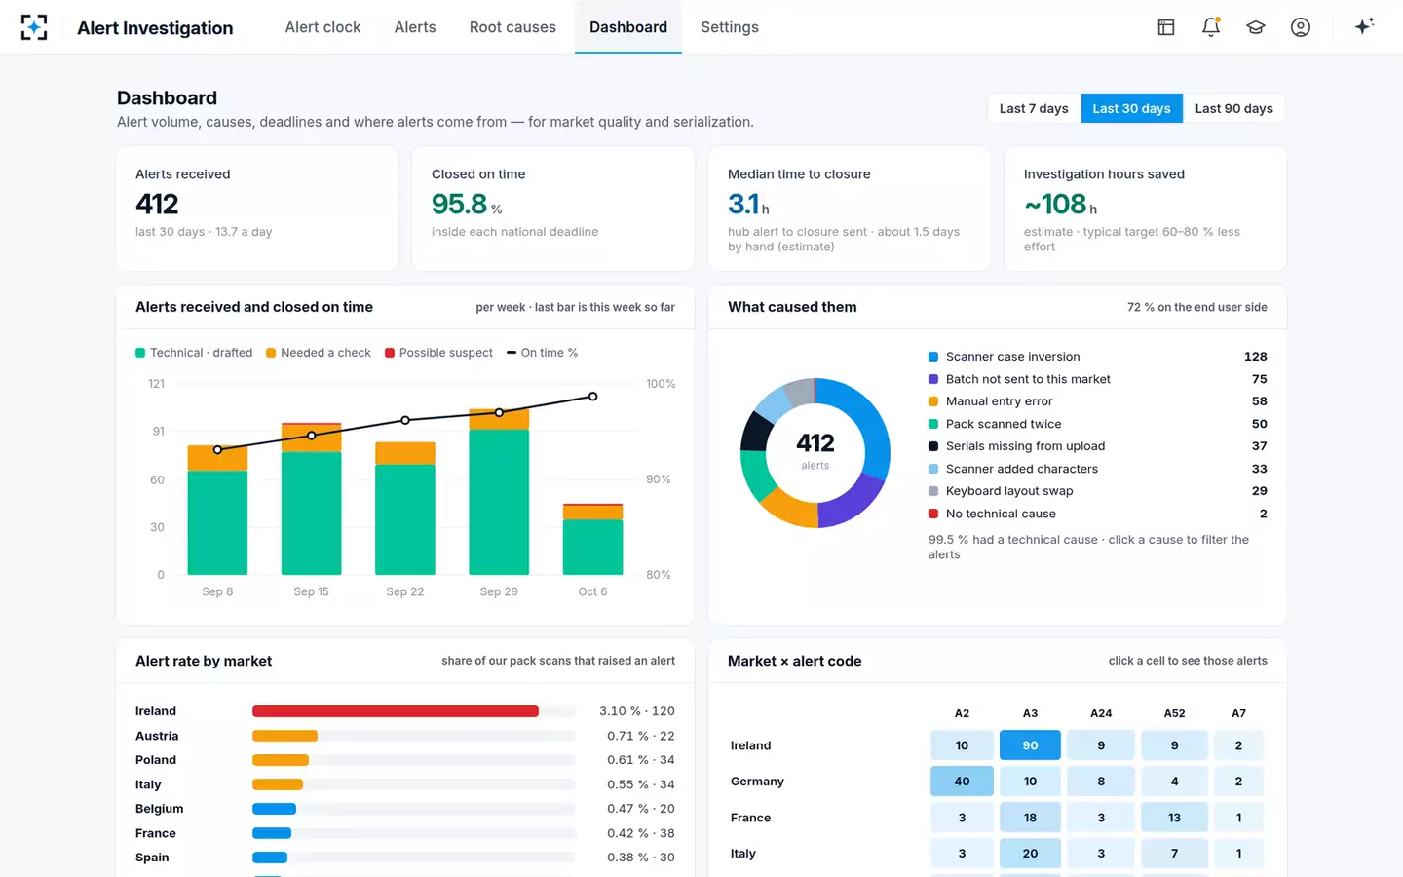The width and height of the screenshot is (1403, 877).
Task: Filter alerts by Pack scanned twice
Action: tap(1098, 424)
